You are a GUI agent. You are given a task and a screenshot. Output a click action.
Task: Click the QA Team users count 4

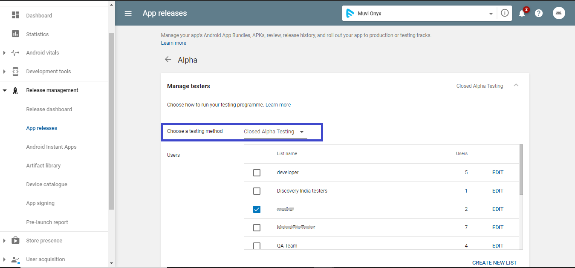466,246
